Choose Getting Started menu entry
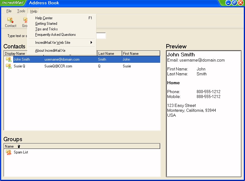The height and width of the screenshot is (181, 245). 46,24
